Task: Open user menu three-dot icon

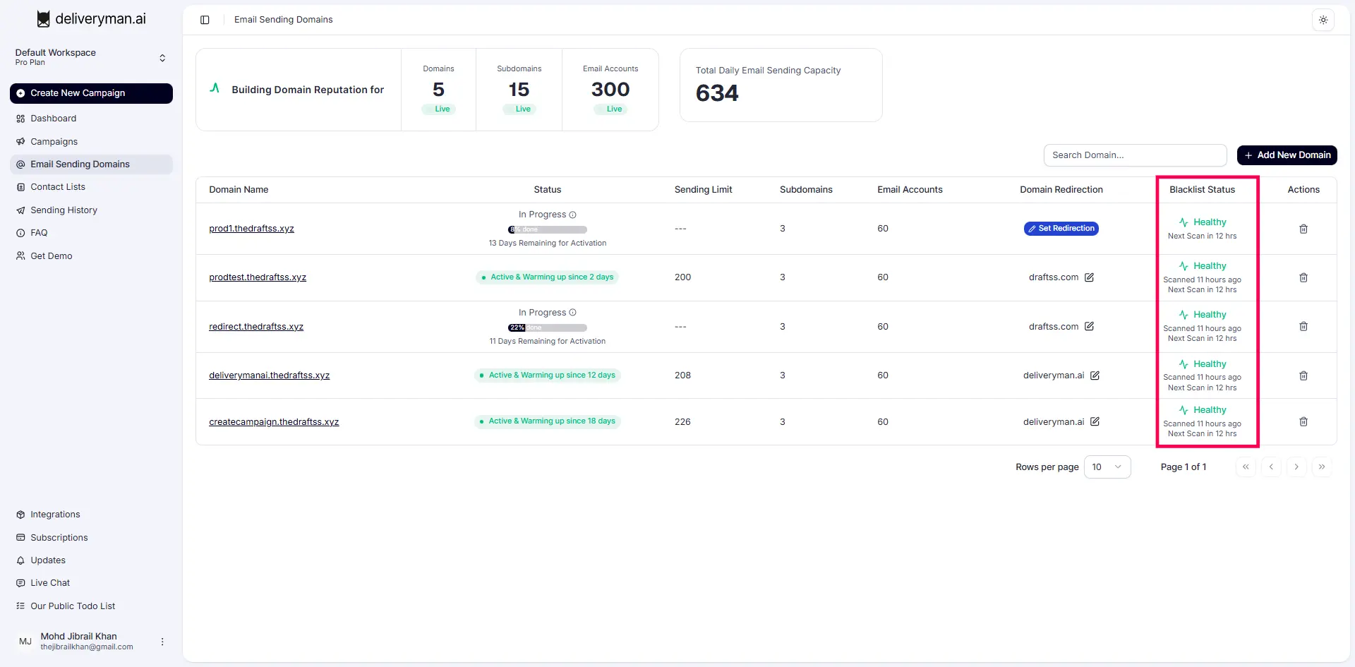Action: (162, 642)
